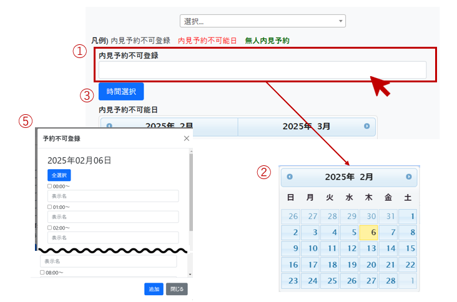Select date 8 in datepicker
Image resolution: width=457 pixels, height=302 pixels.
pos(408,232)
